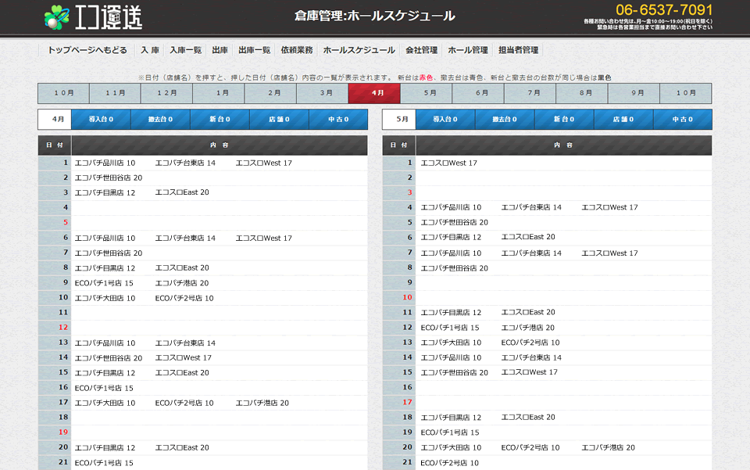Click 導入台 0 in the 4月 summary bar
750x470 pixels.
[101, 120]
